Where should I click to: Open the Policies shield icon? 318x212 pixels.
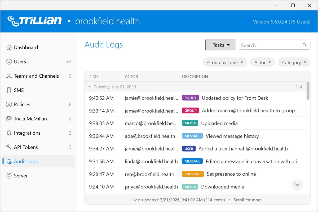click(x=9, y=105)
